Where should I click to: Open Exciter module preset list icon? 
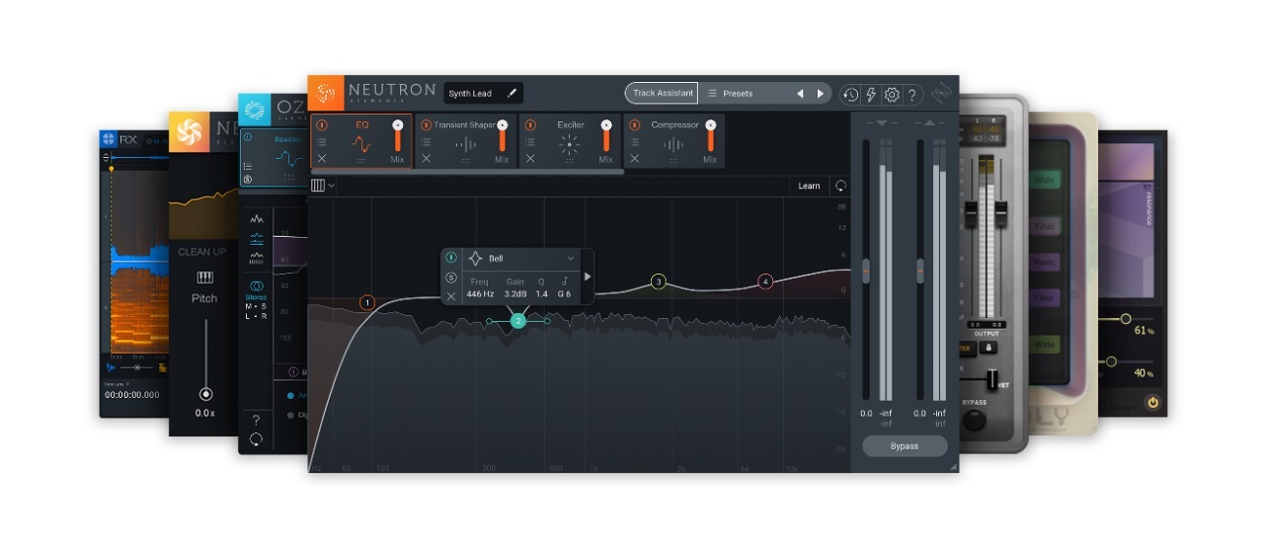coord(530,142)
